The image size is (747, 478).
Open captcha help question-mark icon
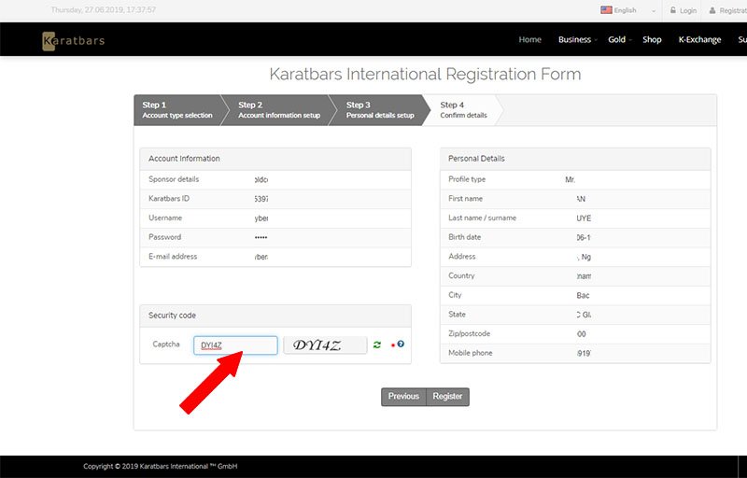(x=401, y=344)
